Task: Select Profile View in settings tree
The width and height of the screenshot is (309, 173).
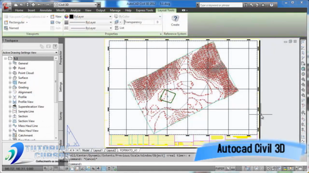Action: (x=26, y=102)
